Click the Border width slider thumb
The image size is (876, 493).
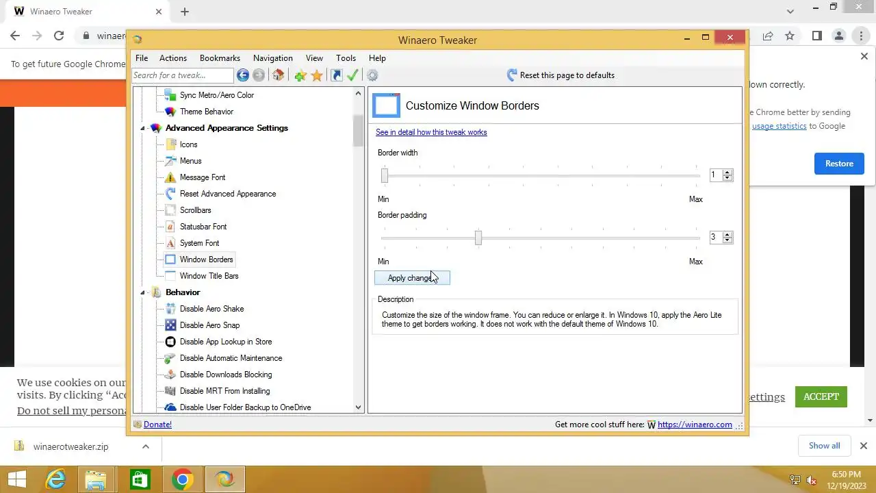point(385,176)
